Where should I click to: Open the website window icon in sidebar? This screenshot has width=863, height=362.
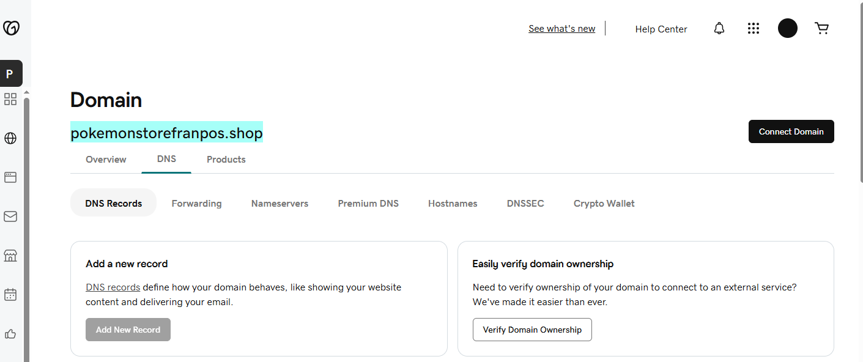coord(10,177)
